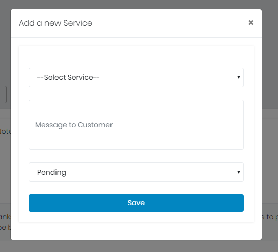Focus the Message to Customer text area
Viewport: 278px width, 252px height.
coord(136,125)
